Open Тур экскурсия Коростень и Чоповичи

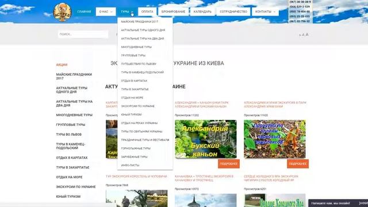(x=136, y=177)
